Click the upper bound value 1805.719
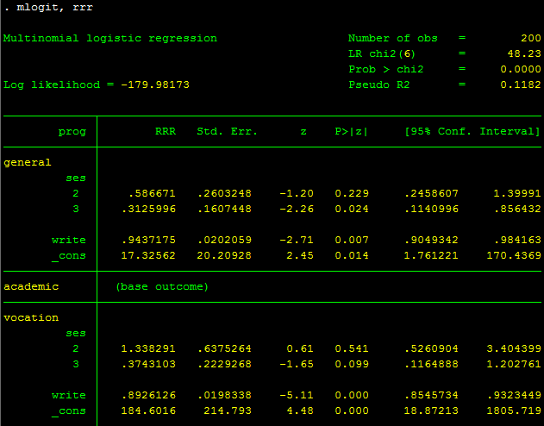 514,410
